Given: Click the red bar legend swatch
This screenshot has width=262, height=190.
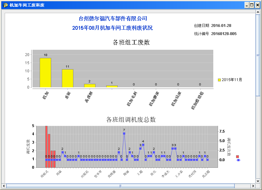Looking at the screenshot, I should (x=237, y=157).
